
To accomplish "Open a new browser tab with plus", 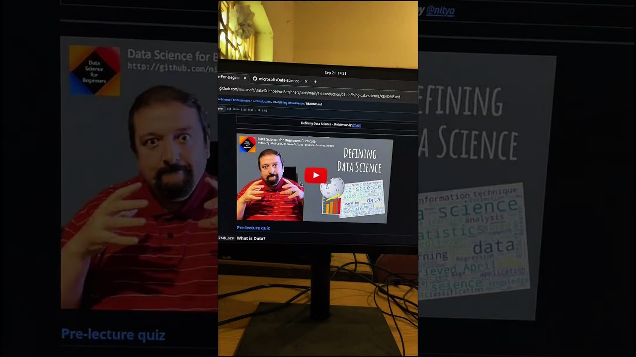I will click(x=315, y=82).
